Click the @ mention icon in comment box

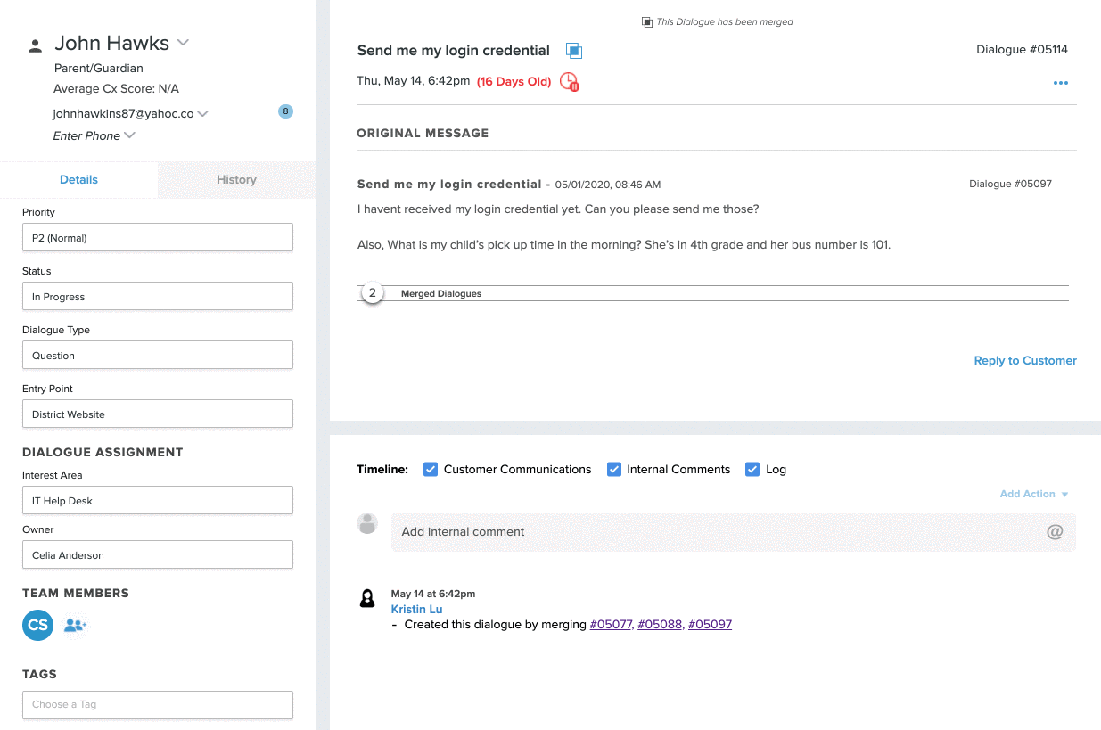(x=1055, y=532)
